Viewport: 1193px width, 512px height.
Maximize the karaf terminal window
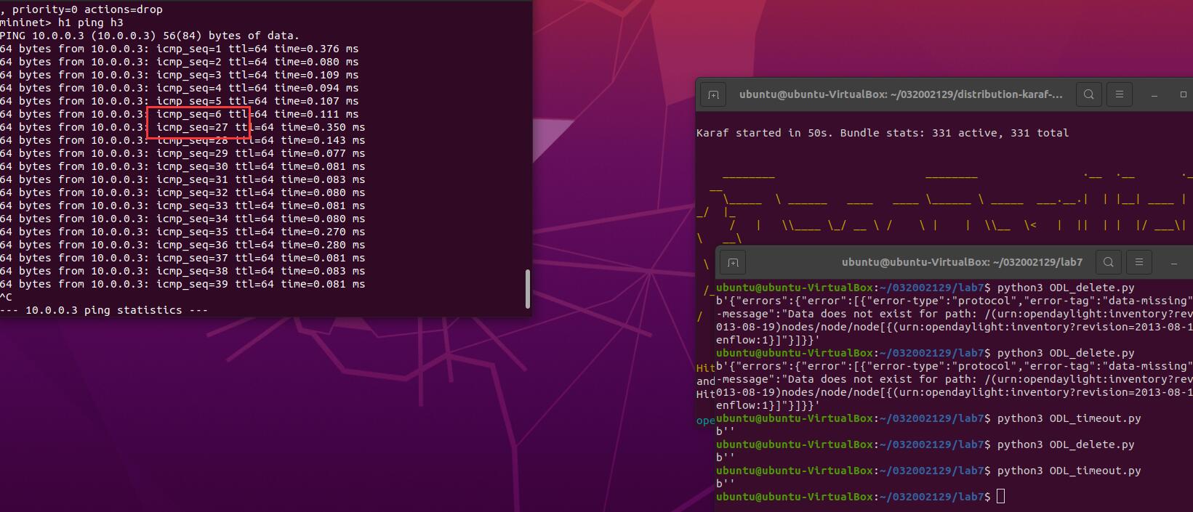1183,94
